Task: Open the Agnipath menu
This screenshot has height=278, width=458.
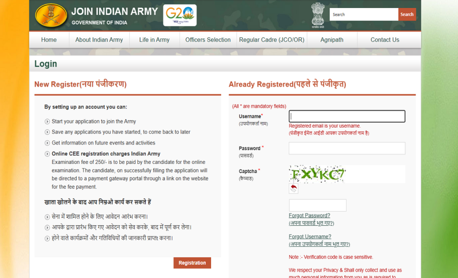Action: [332, 40]
